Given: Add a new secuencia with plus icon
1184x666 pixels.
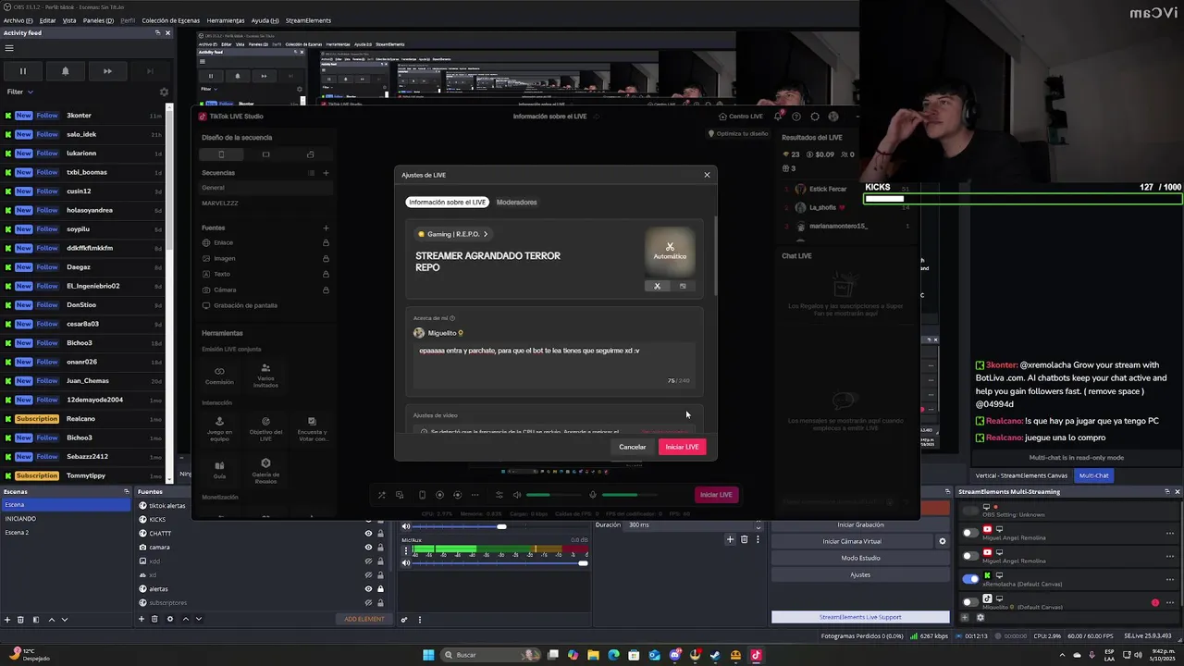Looking at the screenshot, I should coord(326,173).
